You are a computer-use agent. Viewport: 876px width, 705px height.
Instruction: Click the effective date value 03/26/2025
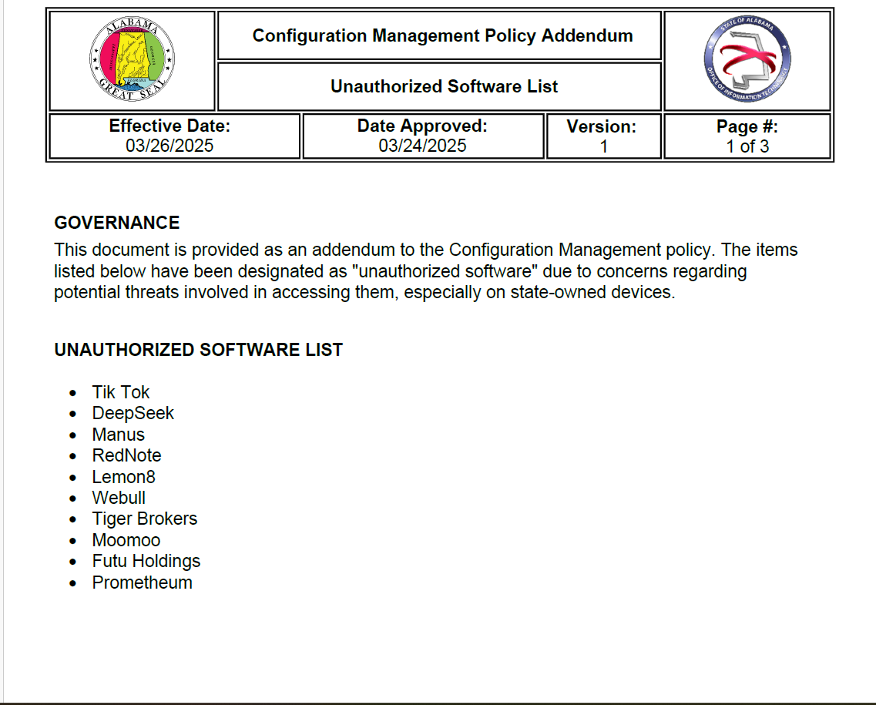tap(169, 146)
